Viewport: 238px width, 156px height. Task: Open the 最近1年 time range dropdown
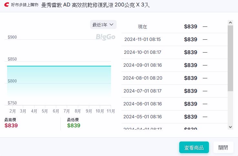(103, 24)
